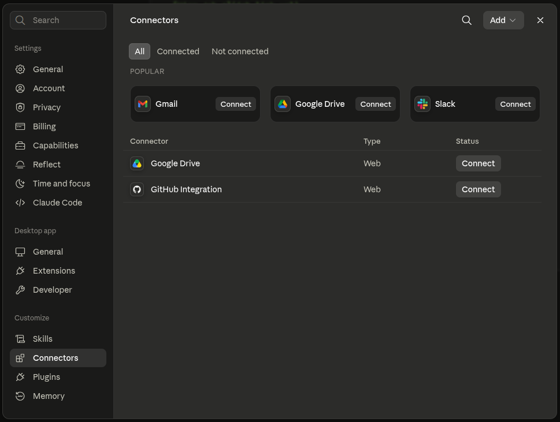The image size is (560, 422).
Task: Click the Plugins plug icon
Action: pos(20,377)
